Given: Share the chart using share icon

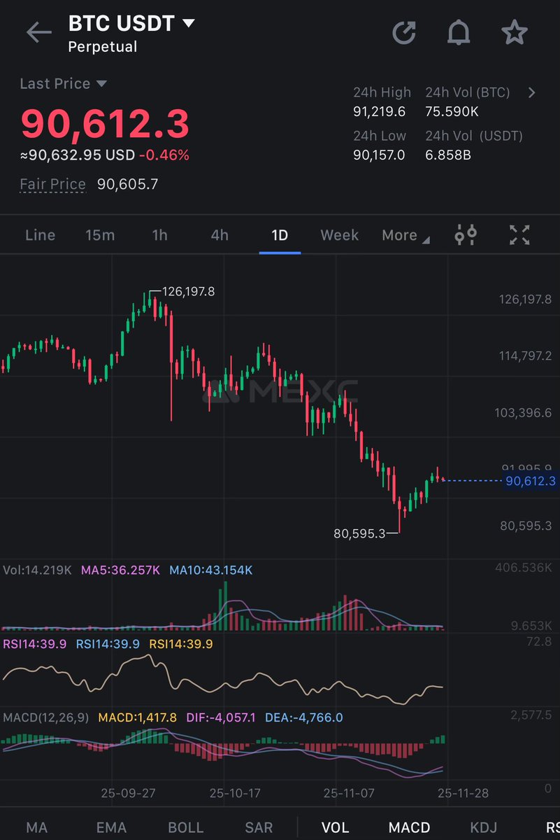Looking at the screenshot, I should point(405,31).
